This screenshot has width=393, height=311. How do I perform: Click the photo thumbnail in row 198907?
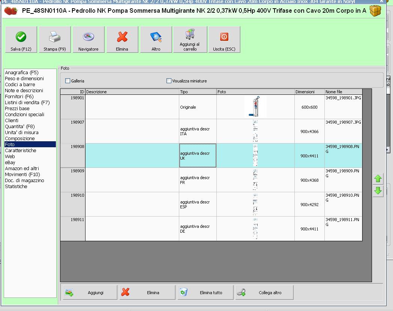[255, 131]
